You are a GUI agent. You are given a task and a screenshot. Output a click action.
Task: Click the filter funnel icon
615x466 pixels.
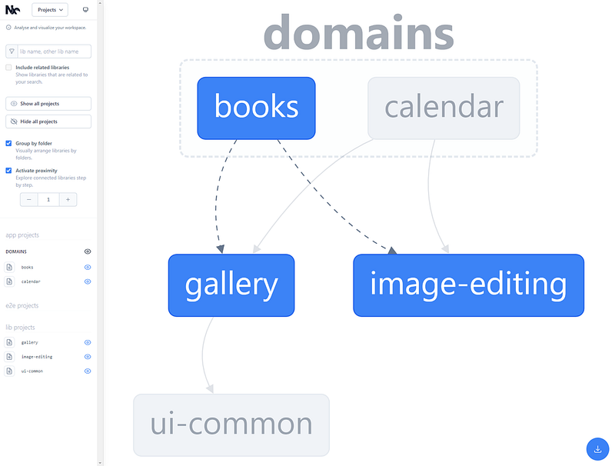(12, 52)
